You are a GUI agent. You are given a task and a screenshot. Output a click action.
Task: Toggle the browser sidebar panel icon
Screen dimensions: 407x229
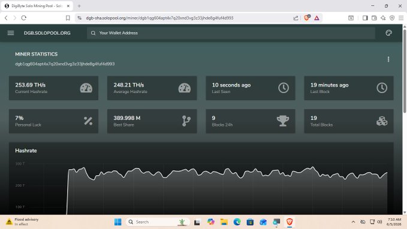coord(365,18)
